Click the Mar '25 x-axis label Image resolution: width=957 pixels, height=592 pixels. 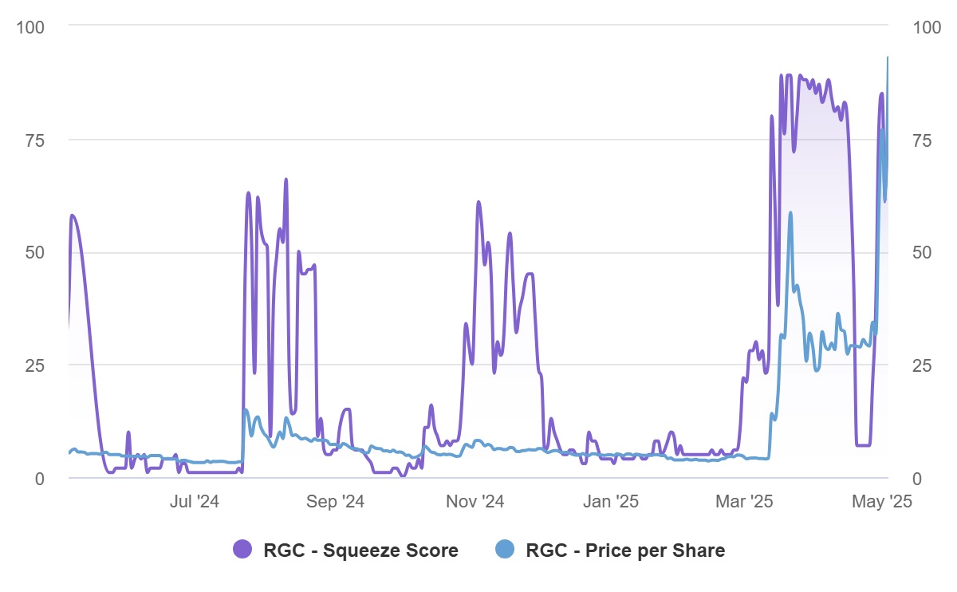[x=745, y=502]
